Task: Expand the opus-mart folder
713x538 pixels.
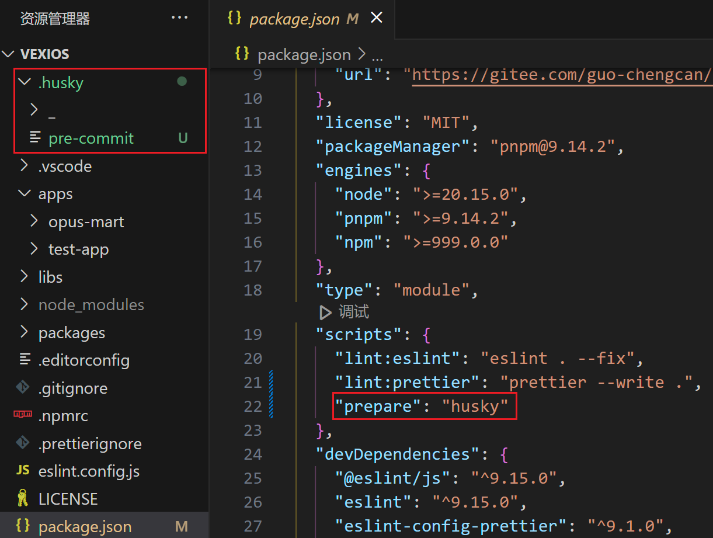Action: point(34,221)
